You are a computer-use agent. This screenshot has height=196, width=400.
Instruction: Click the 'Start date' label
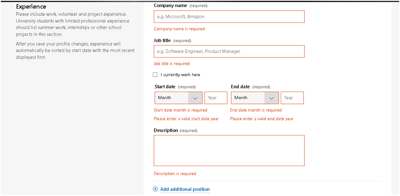click(x=165, y=87)
